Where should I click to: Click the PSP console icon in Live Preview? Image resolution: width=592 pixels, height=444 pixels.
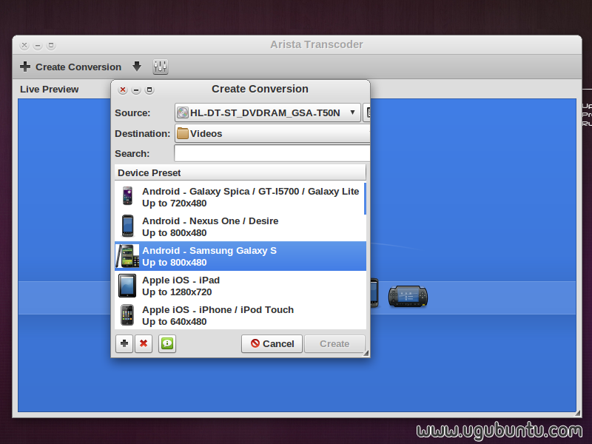(408, 297)
